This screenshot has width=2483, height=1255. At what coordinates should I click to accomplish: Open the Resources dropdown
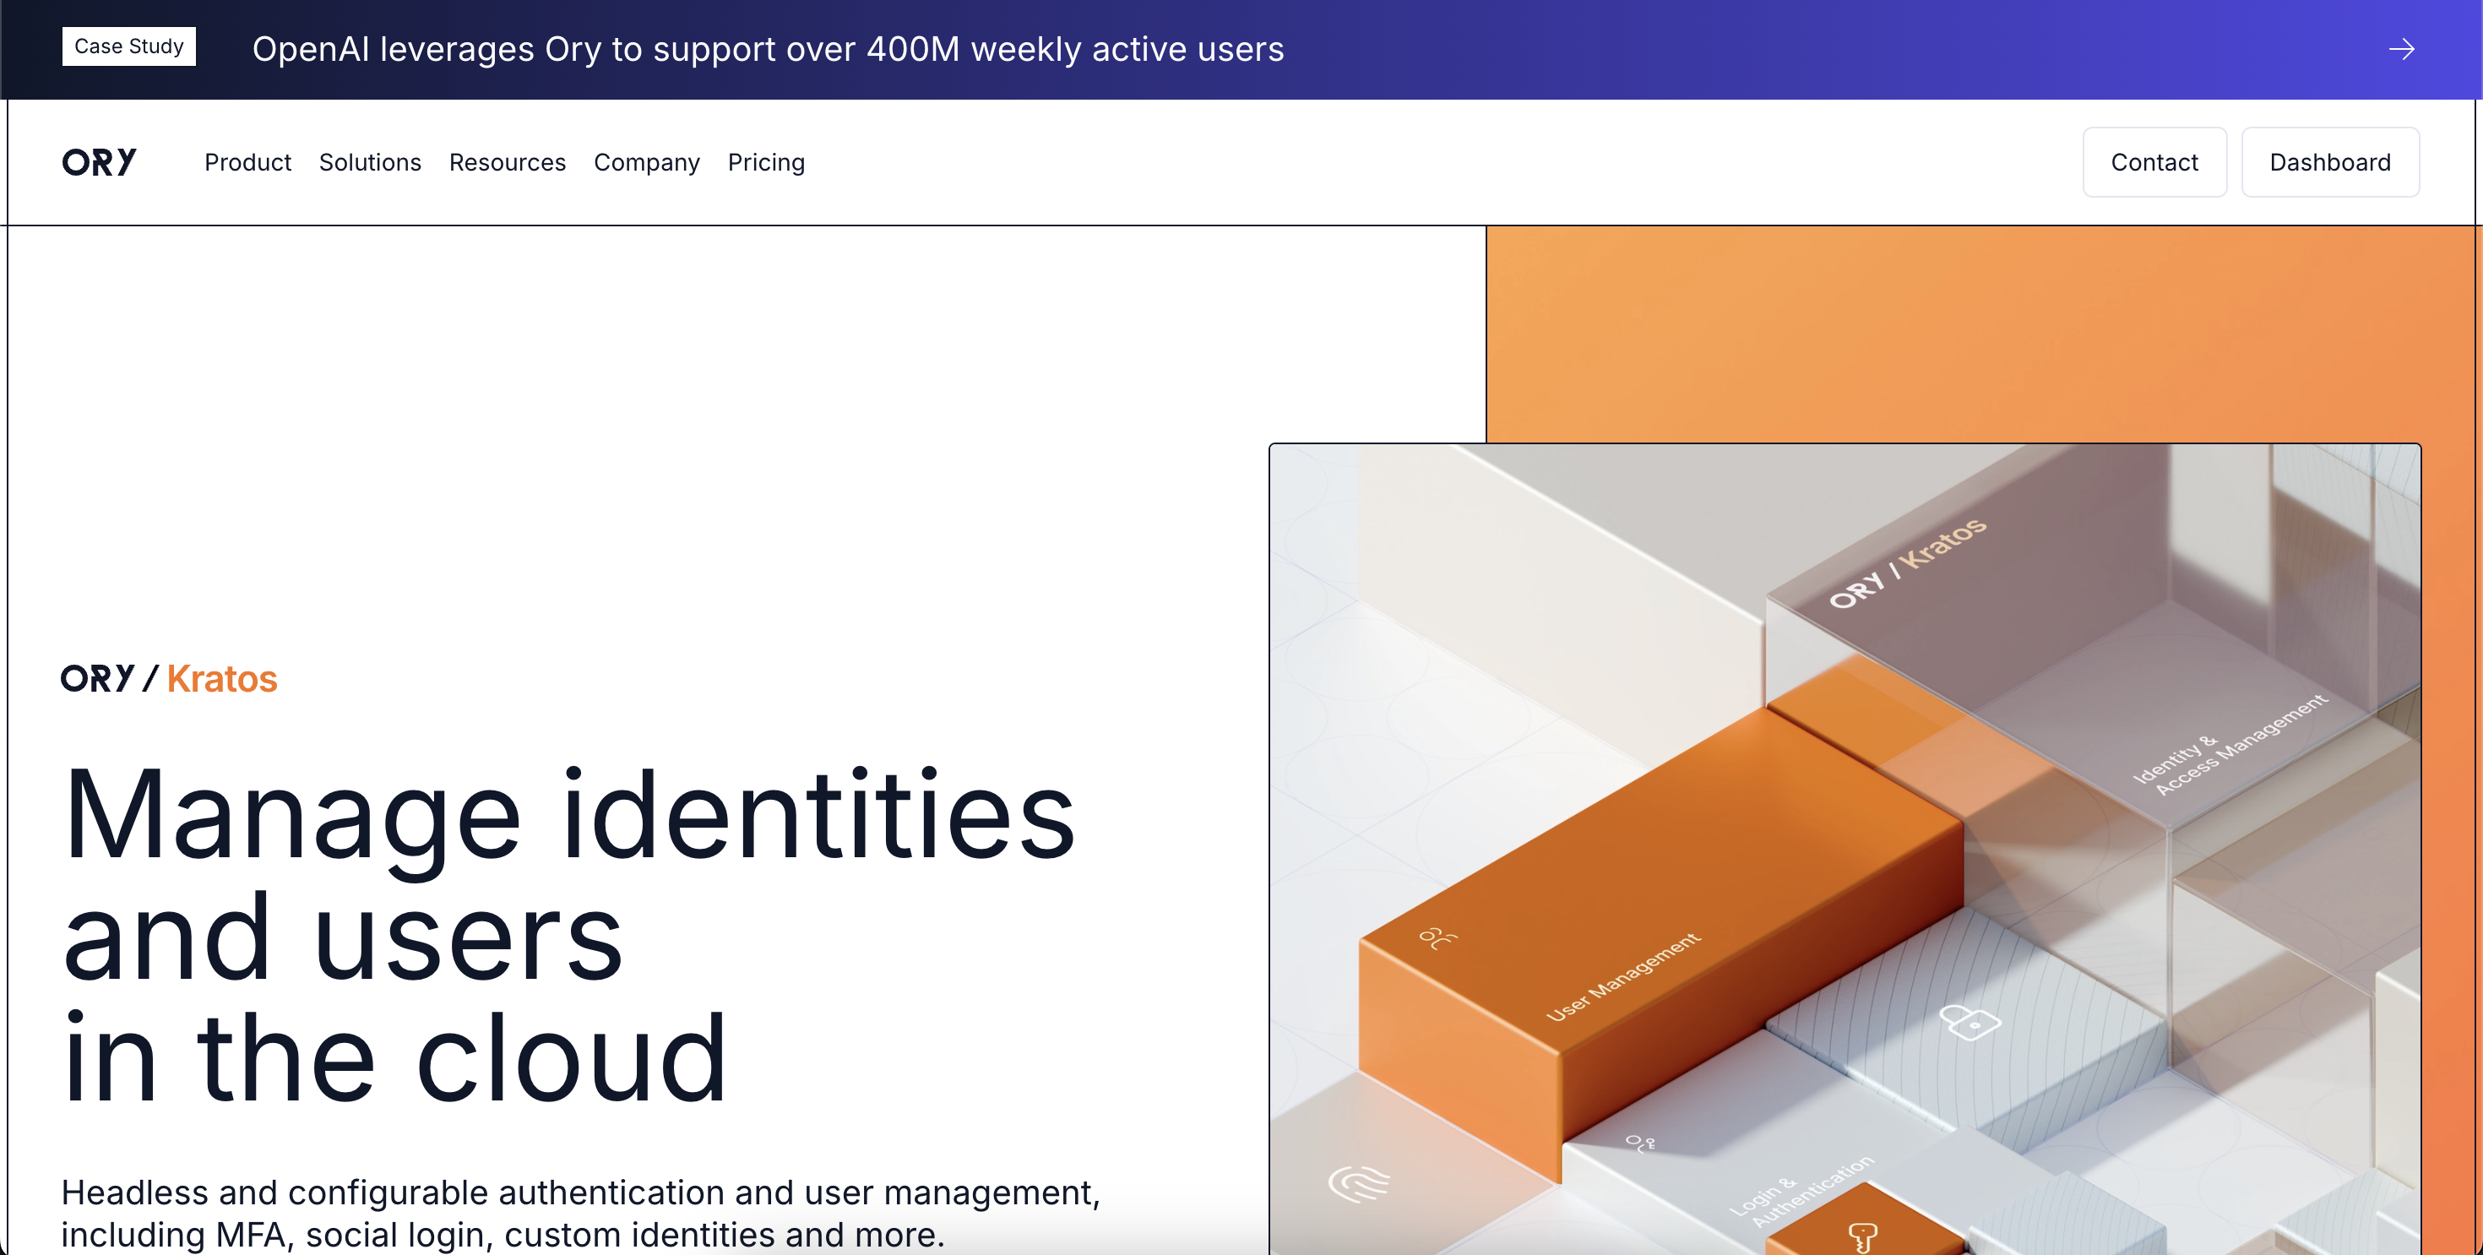point(507,162)
